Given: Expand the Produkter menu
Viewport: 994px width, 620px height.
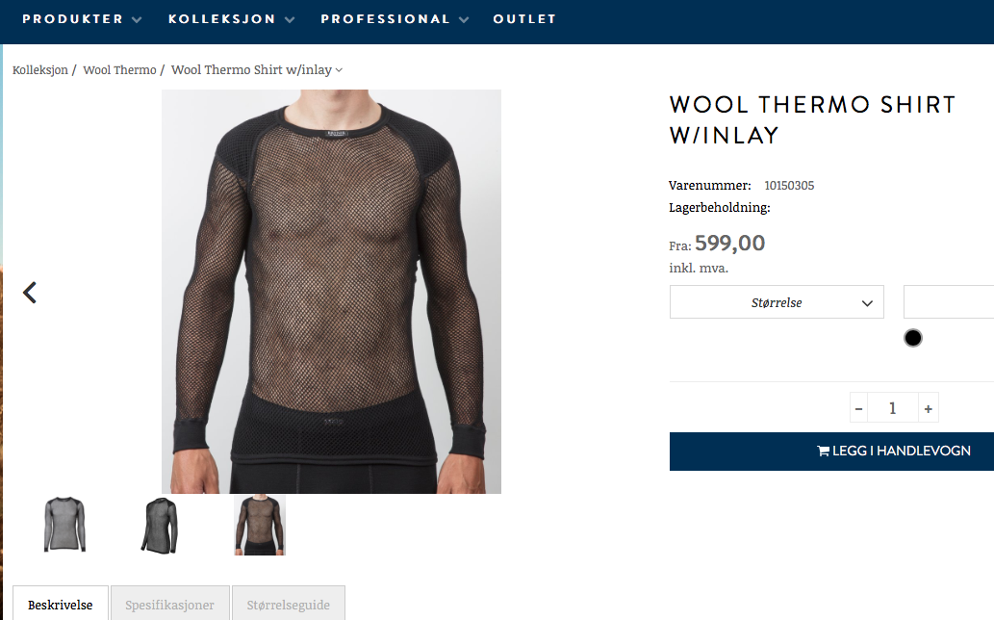Looking at the screenshot, I should [x=82, y=19].
